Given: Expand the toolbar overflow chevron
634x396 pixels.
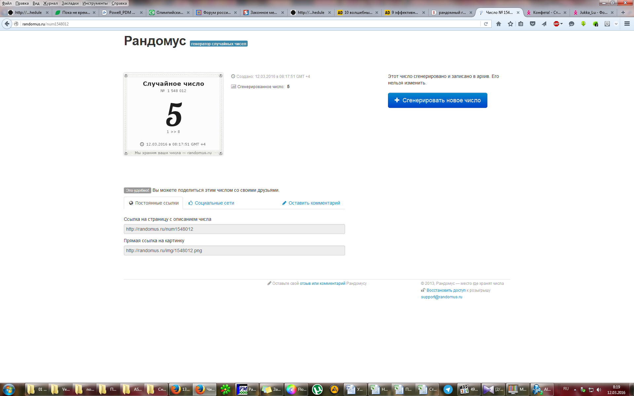Looking at the screenshot, I should 616,24.
